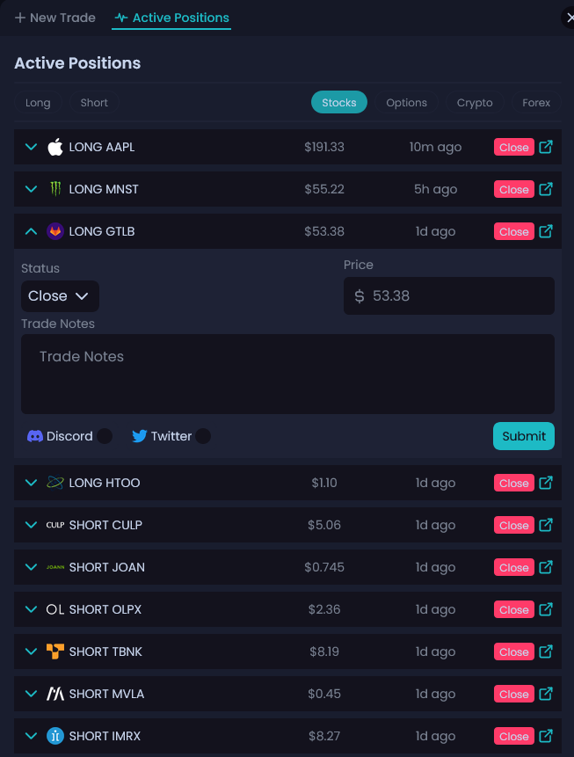Click the Discord logo in the trade form

pyautogui.click(x=34, y=435)
